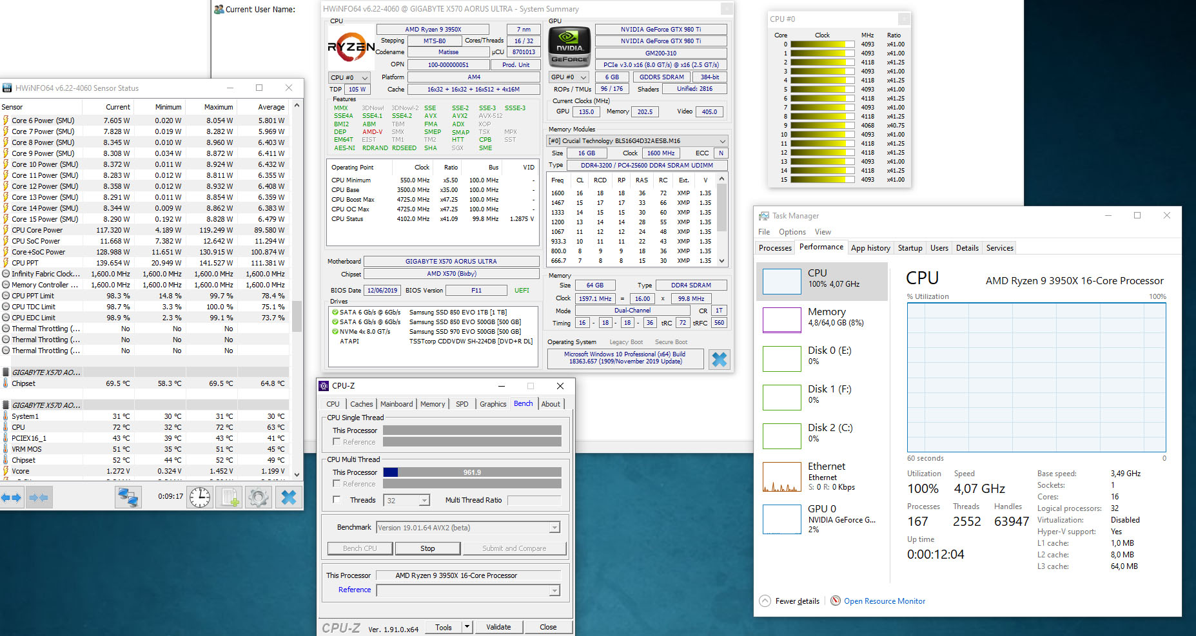The width and height of the screenshot is (1196, 636).
Task: Open the View menu in Task Manager
Action: click(x=823, y=232)
